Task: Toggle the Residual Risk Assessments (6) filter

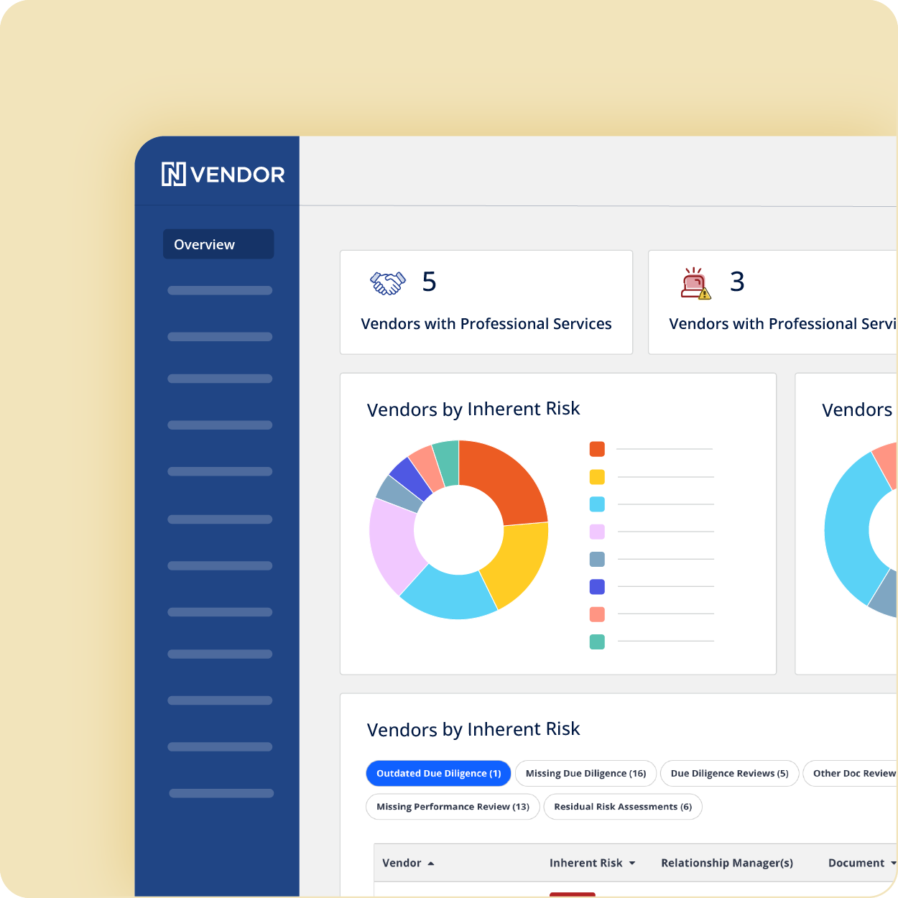Action: [x=622, y=807]
